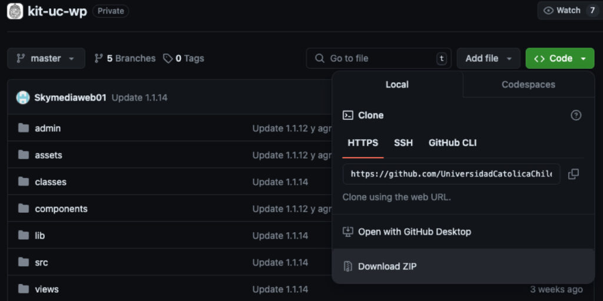Click the Open with GitHub Desktop icon

(348, 232)
